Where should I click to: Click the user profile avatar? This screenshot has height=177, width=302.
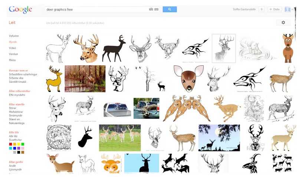tap(288, 9)
